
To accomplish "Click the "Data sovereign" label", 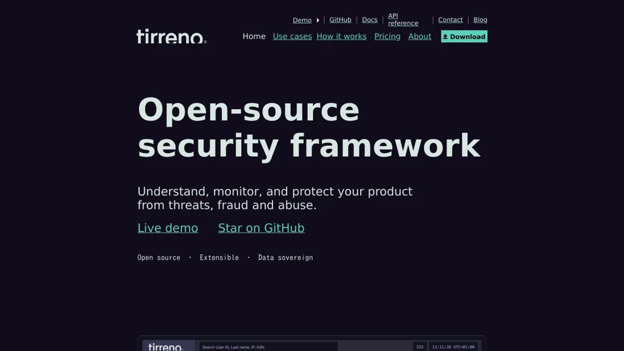I will (x=285, y=258).
